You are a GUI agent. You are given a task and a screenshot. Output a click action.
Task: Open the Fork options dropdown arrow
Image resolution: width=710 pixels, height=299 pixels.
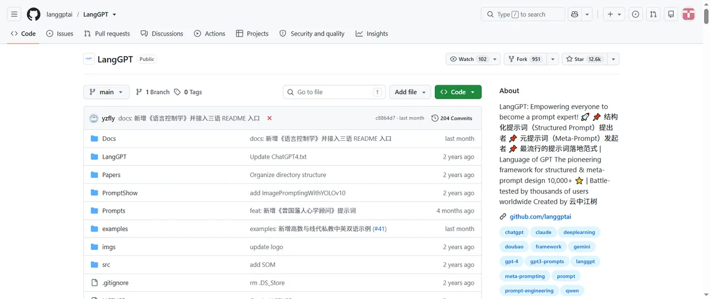[553, 59]
